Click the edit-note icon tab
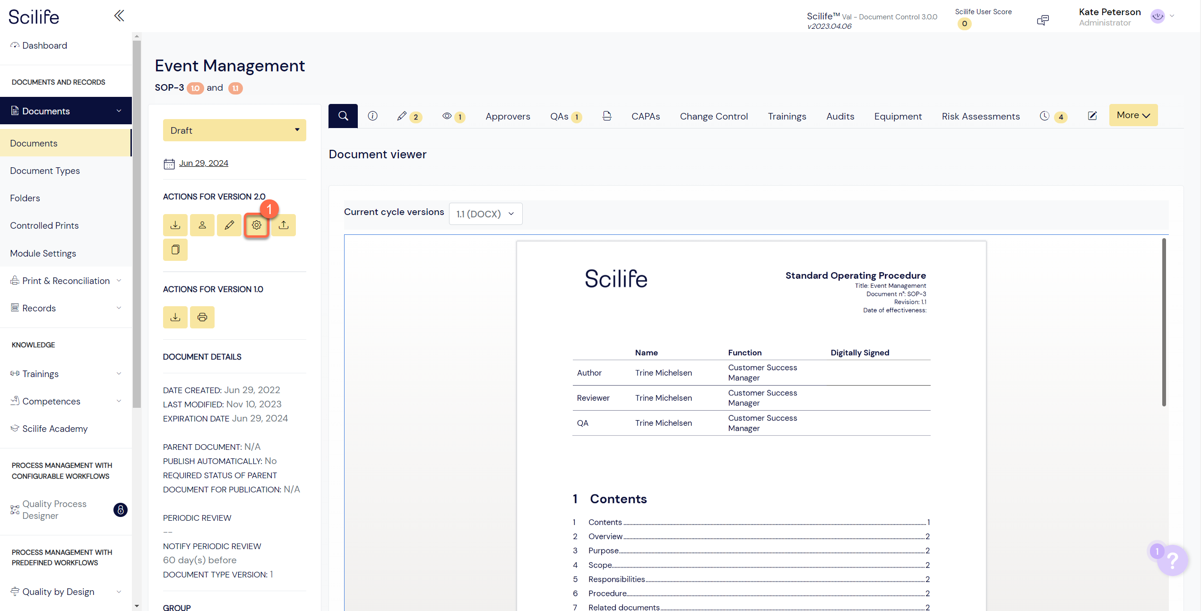 point(1092,116)
